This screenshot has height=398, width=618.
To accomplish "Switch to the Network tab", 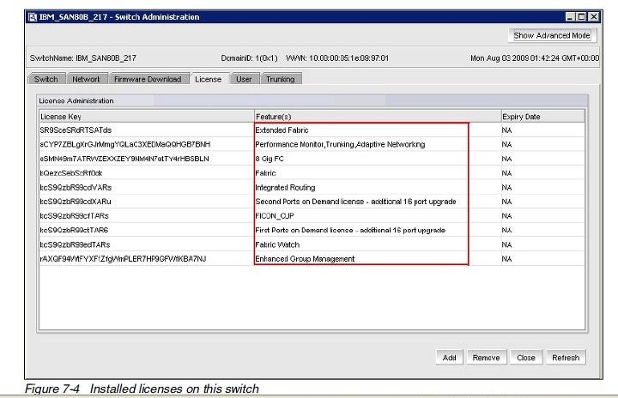I will tap(86, 79).
